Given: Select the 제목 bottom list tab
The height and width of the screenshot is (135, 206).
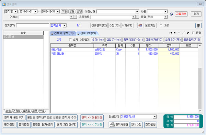Looking at the screenshot, I should pos(35,111).
